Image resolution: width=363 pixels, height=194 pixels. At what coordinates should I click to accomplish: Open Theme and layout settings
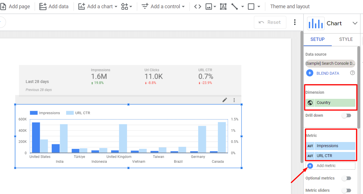289,6
